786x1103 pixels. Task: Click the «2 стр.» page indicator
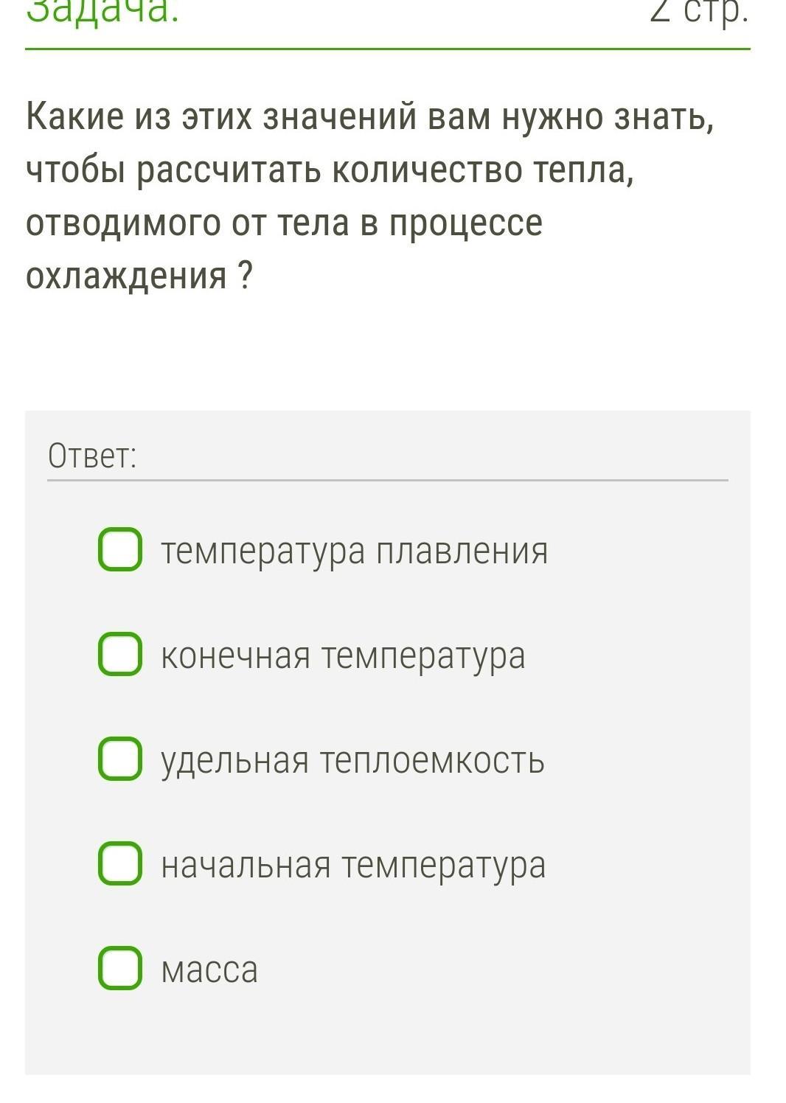pyautogui.click(x=698, y=12)
